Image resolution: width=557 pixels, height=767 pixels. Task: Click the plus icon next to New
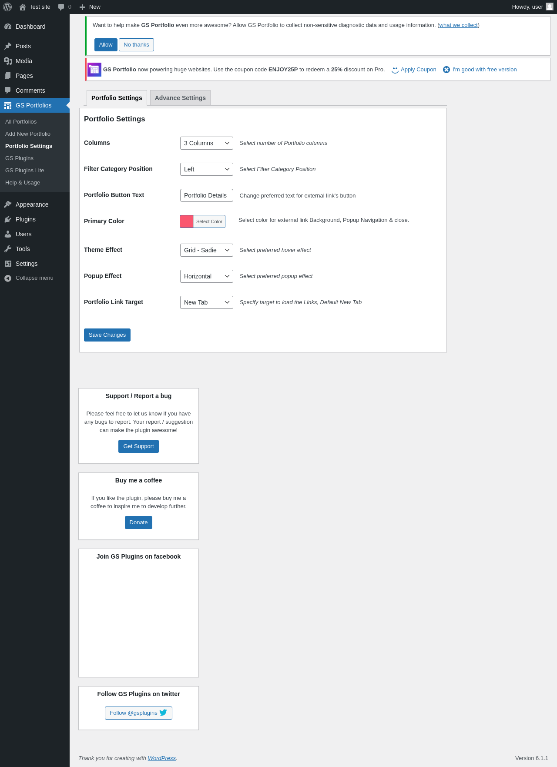click(82, 7)
